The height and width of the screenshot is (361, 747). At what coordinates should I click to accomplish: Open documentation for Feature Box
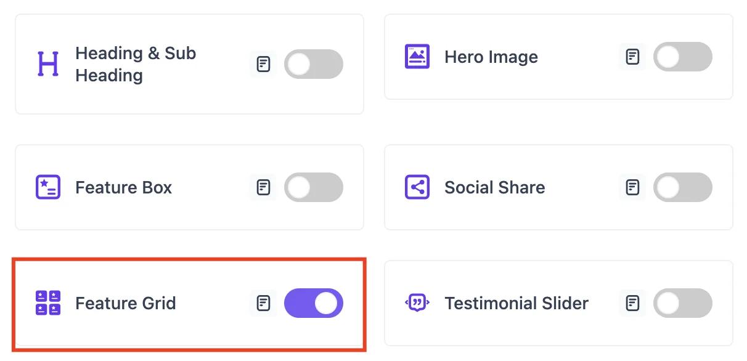263,187
